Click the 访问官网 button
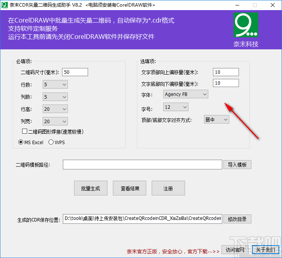 tap(235, 250)
